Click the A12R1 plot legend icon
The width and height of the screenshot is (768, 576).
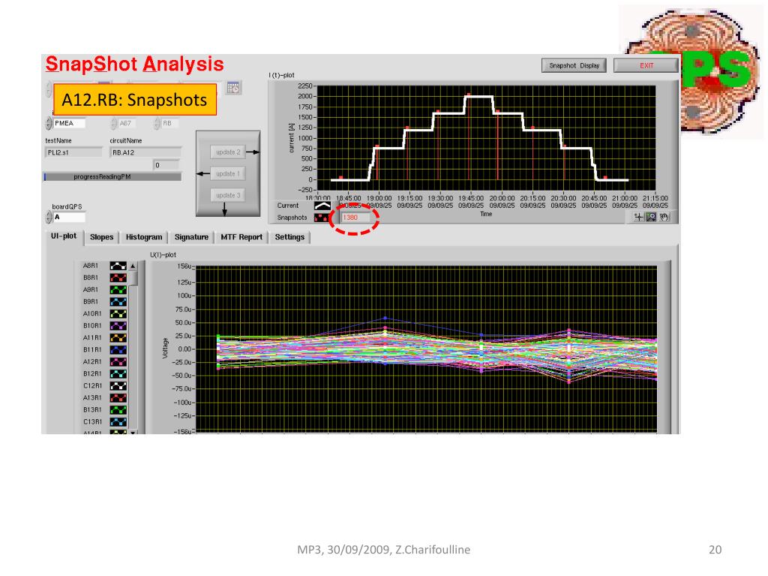point(118,361)
